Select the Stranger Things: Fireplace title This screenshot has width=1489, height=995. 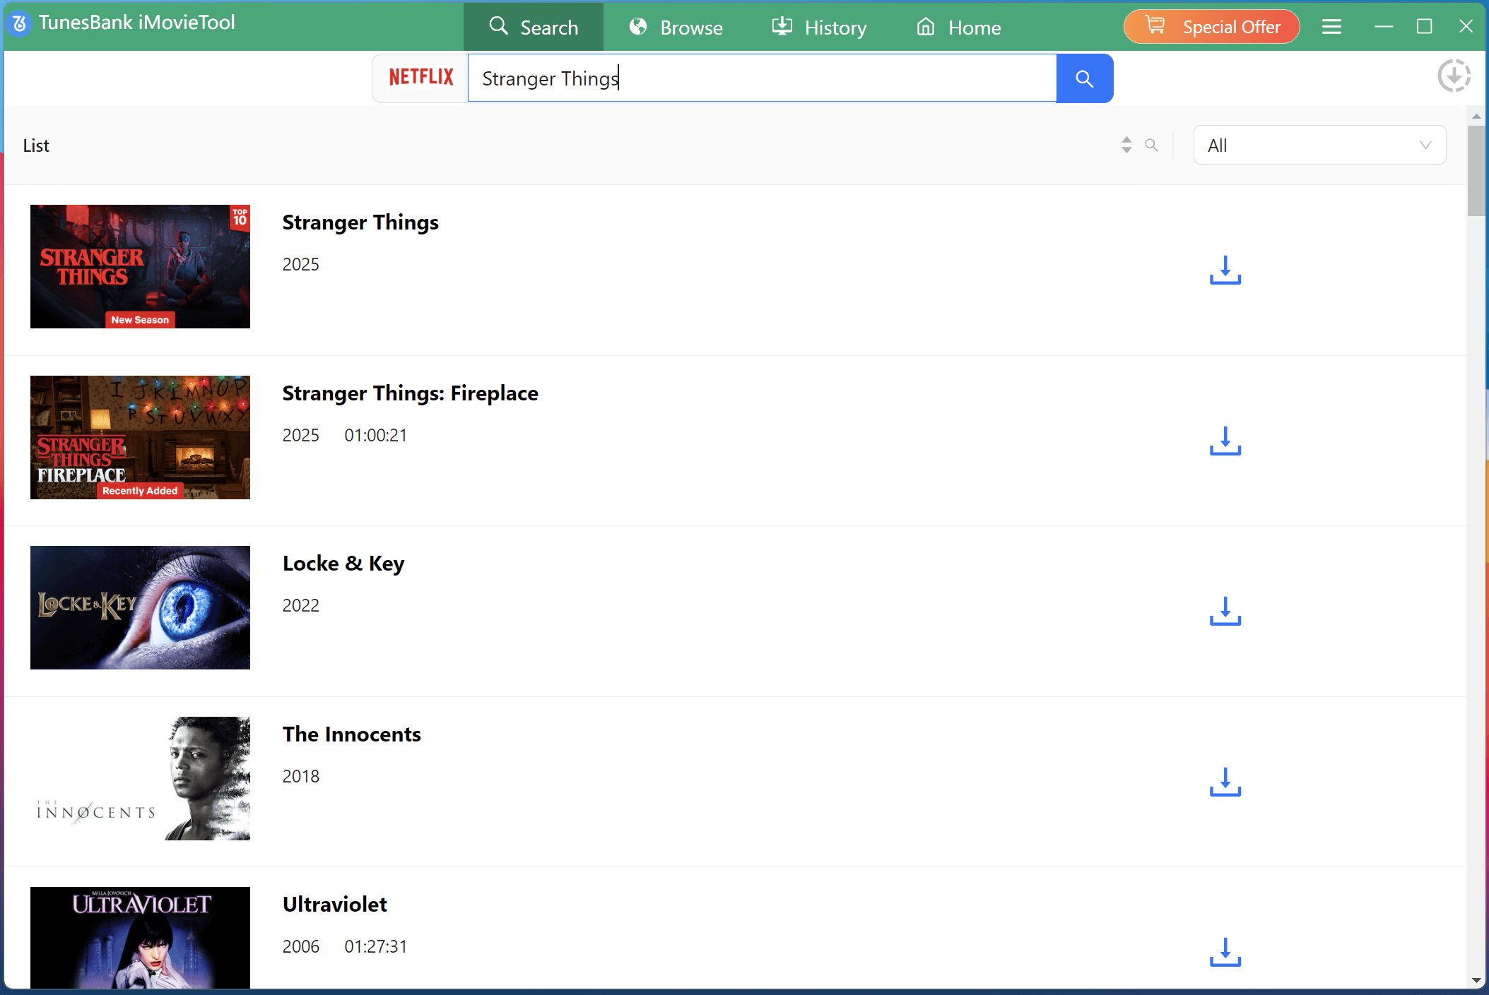(411, 393)
